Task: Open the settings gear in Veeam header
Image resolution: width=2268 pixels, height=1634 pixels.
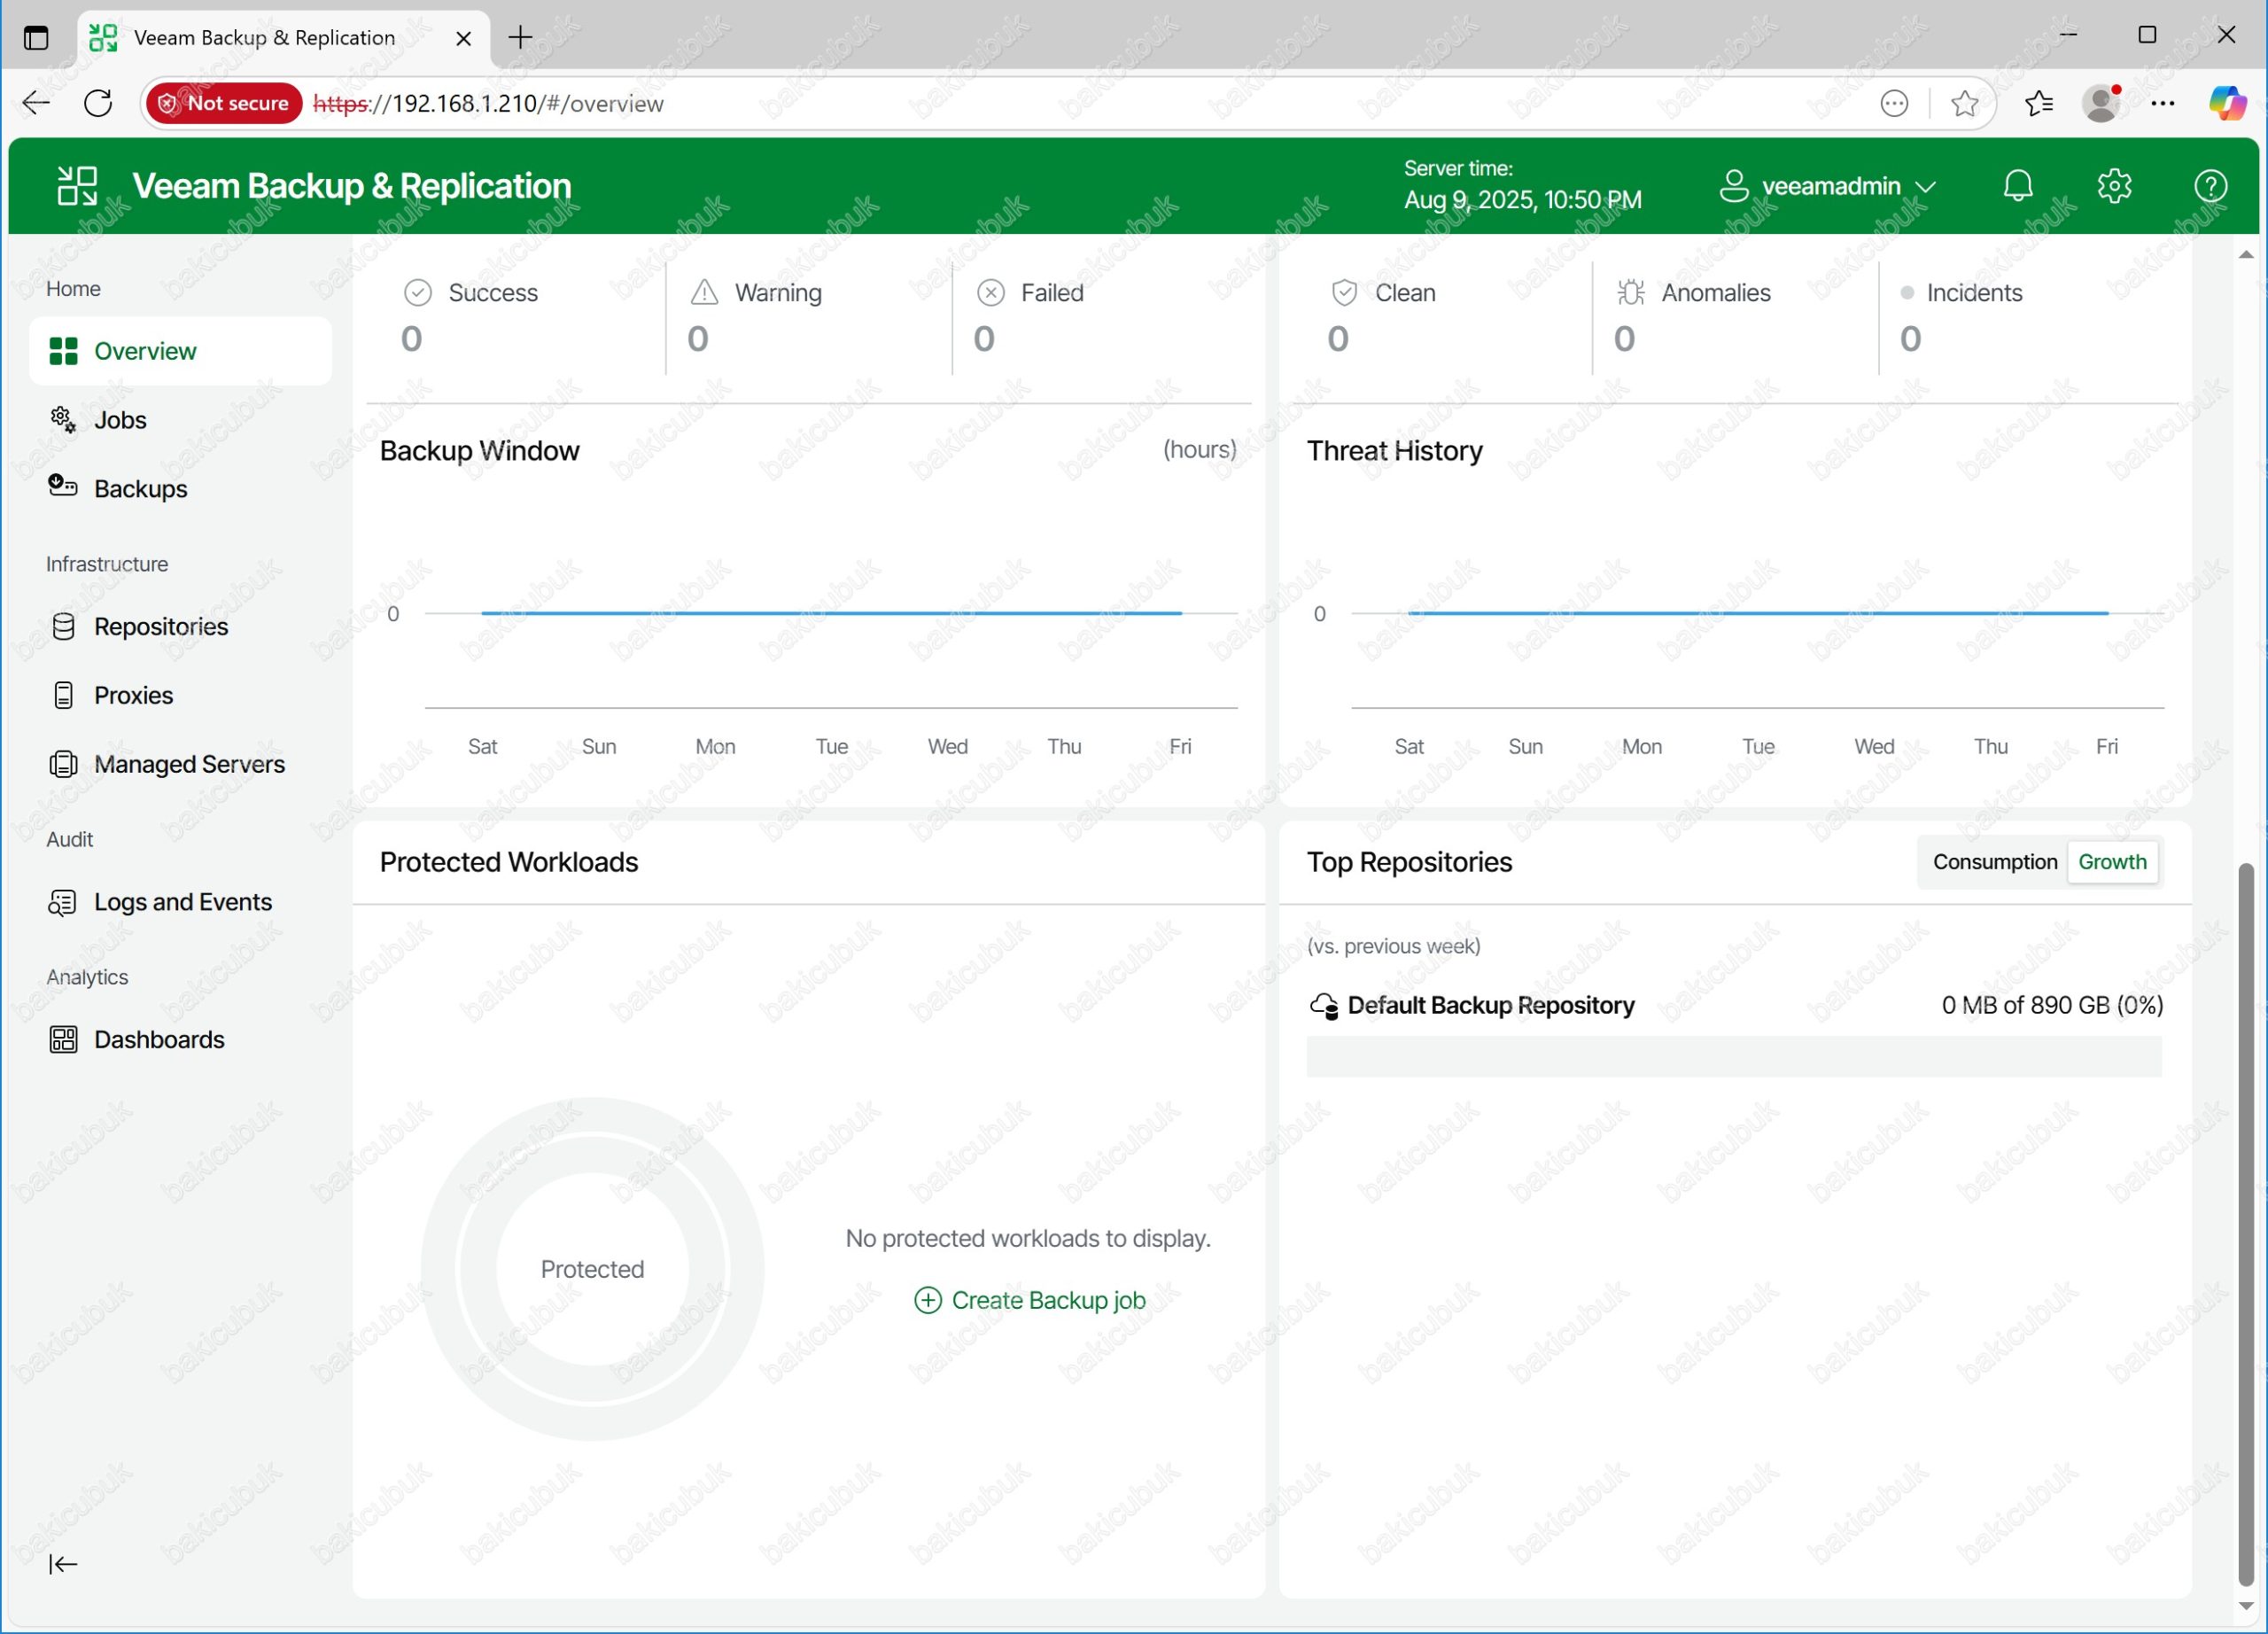Action: click(x=2114, y=186)
